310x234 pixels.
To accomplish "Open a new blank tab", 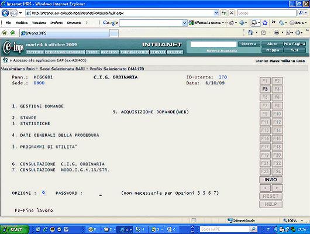I will point(114,33).
